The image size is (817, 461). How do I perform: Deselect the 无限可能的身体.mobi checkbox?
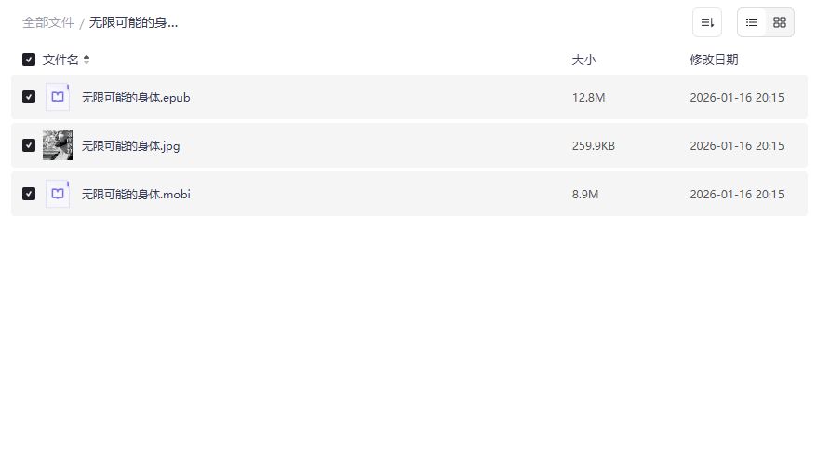tap(29, 194)
